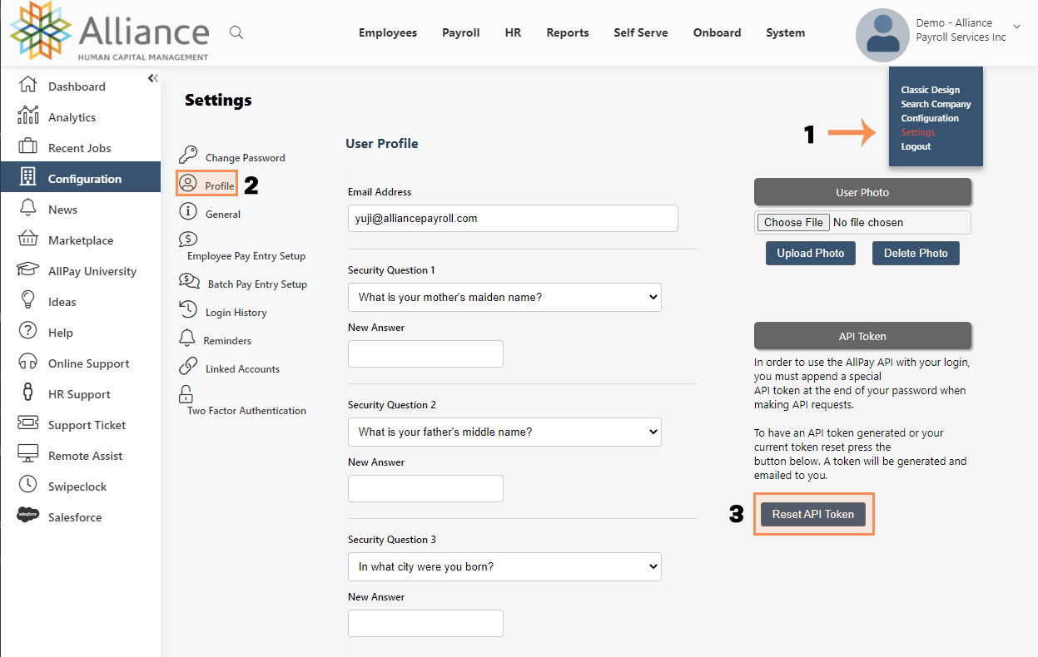Click the Change Password key icon

[188, 156]
